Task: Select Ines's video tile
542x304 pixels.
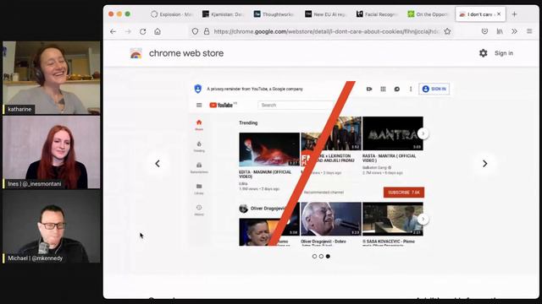Action: click(x=52, y=152)
